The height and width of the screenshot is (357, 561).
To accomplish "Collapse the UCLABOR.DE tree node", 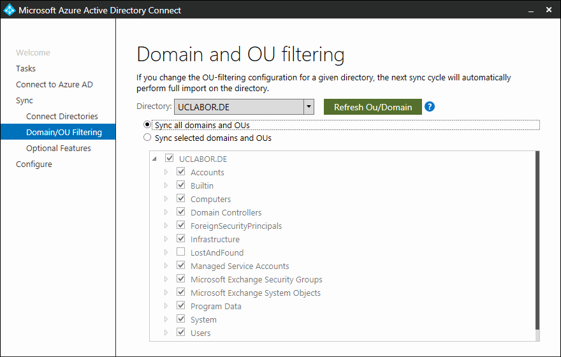I will 154,159.
